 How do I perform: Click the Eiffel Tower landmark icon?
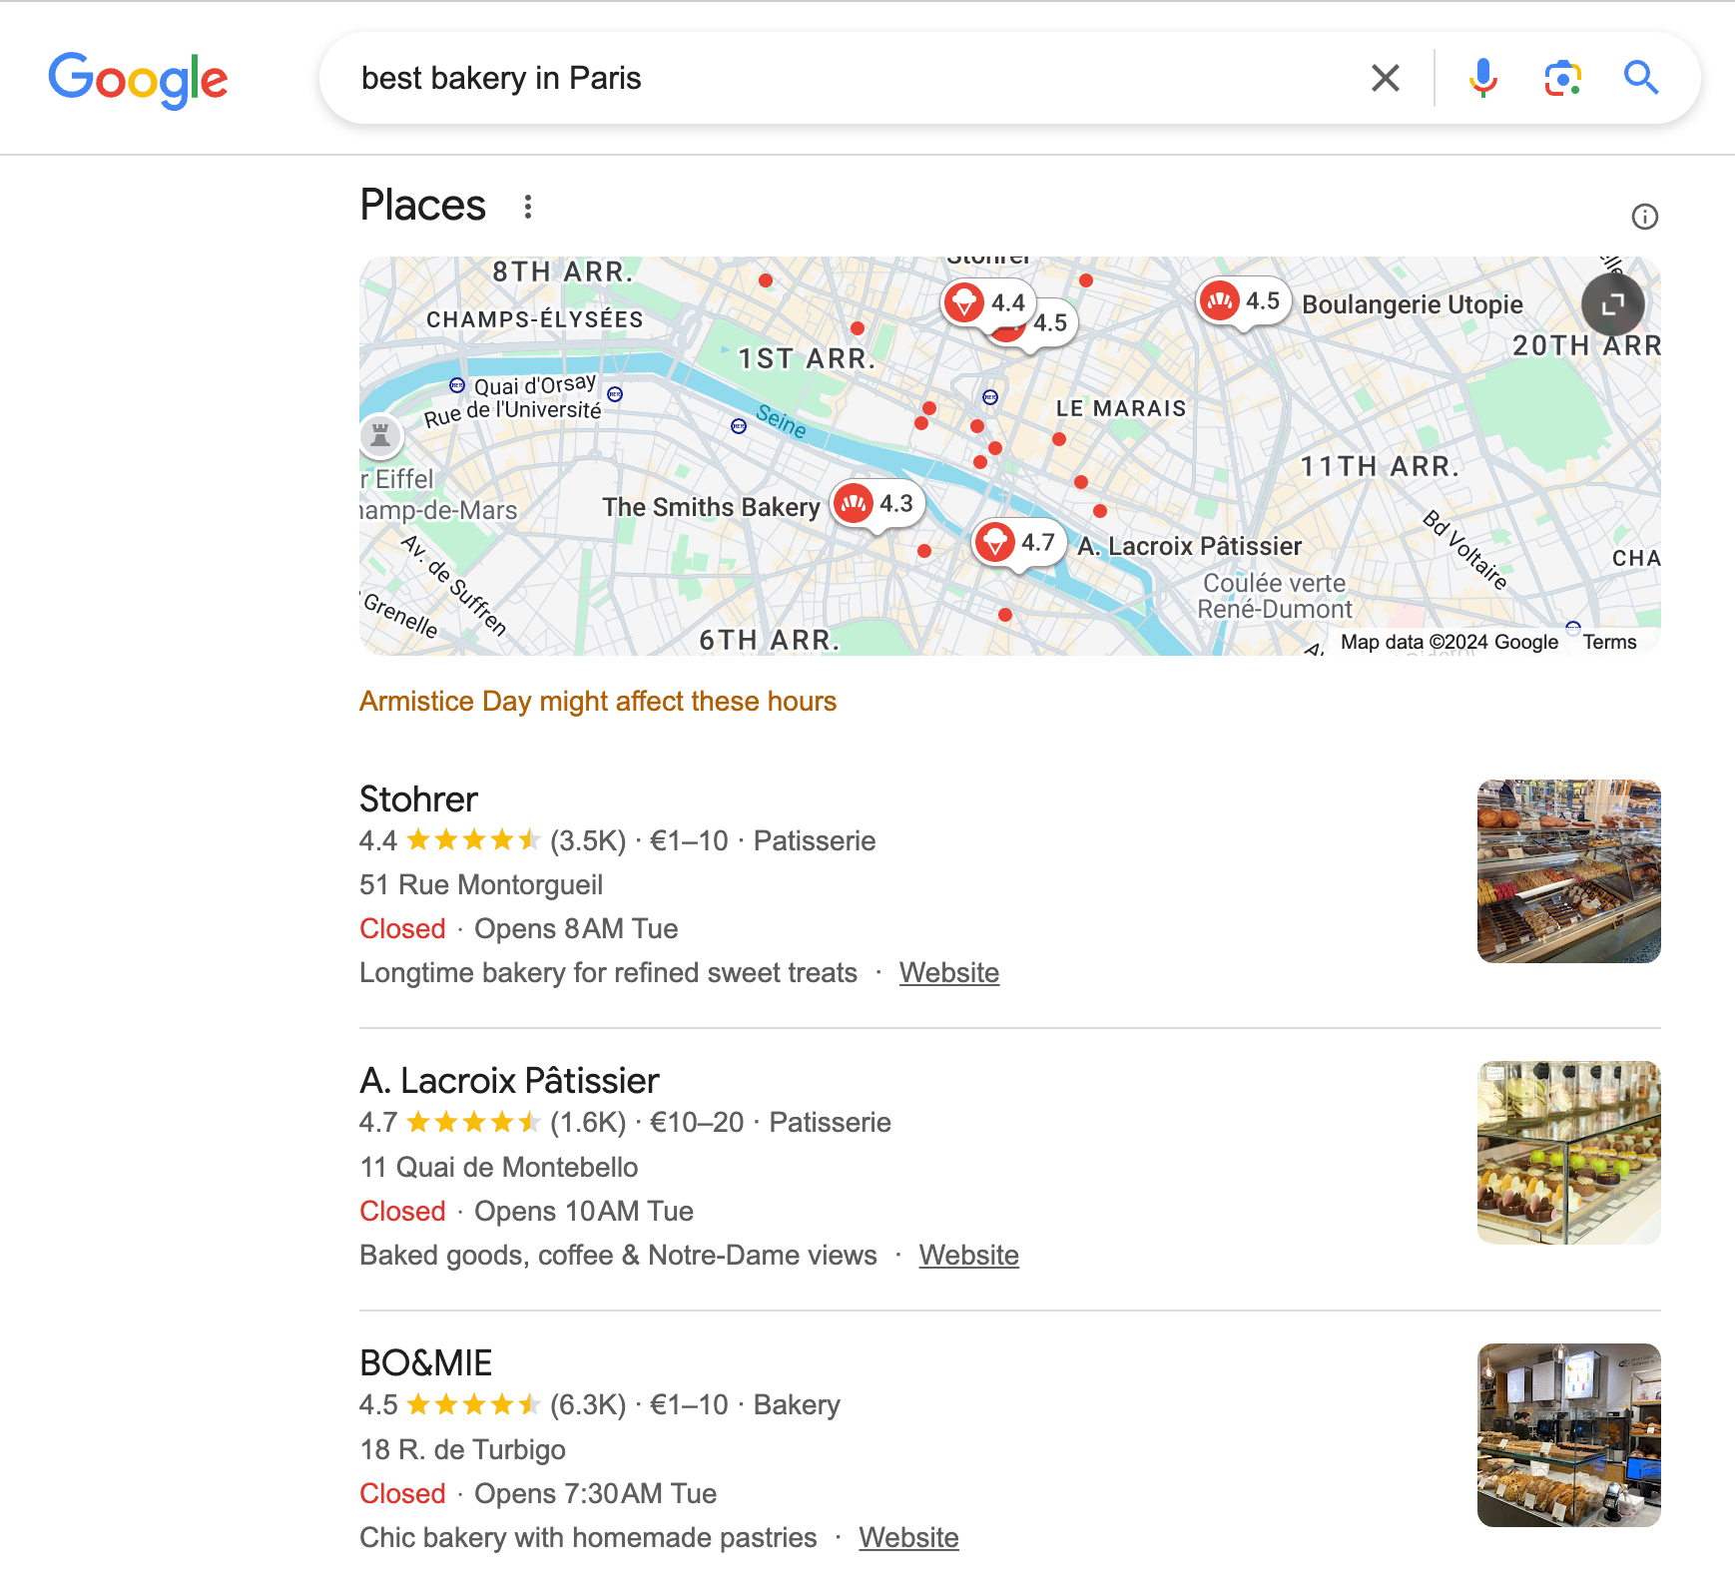point(380,435)
